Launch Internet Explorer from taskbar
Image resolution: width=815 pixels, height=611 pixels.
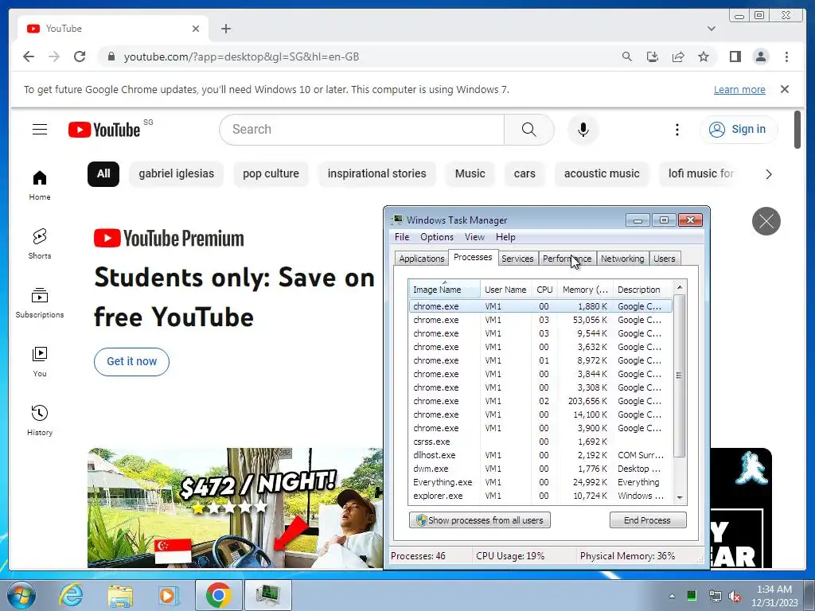71,595
